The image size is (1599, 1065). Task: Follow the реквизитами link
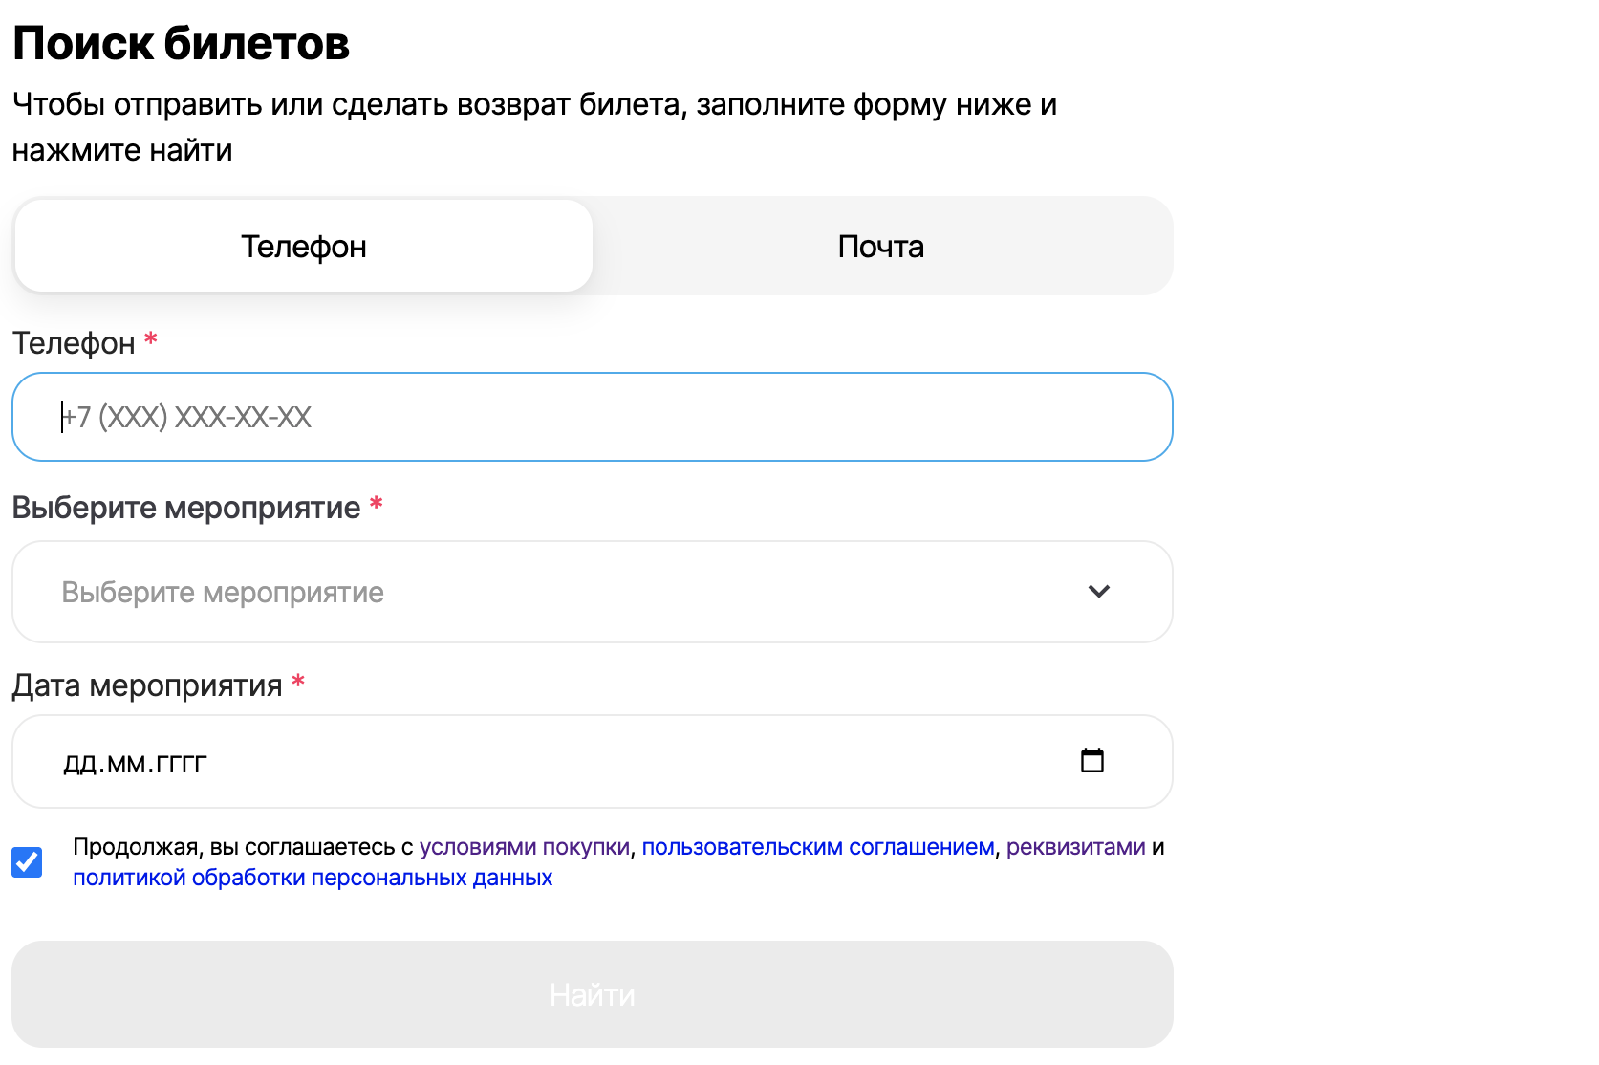click(x=1075, y=847)
